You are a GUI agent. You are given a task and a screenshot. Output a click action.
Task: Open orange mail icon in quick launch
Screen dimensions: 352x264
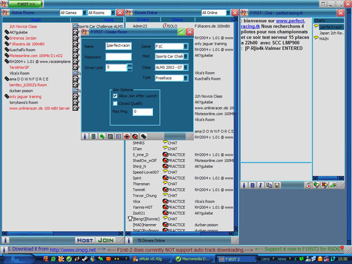pyautogui.click(x=108, y=259)
